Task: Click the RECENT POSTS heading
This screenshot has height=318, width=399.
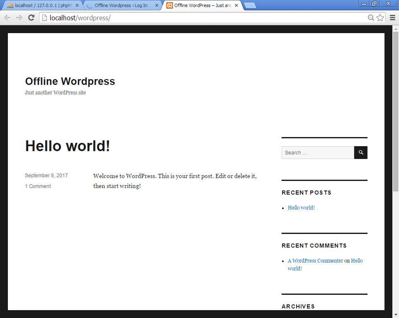Action: pyautogui.click(x=307, y=193)
